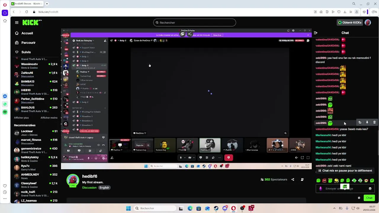Click Afficher plus under followed channels
Screen dimensions: 379x213
21,118
